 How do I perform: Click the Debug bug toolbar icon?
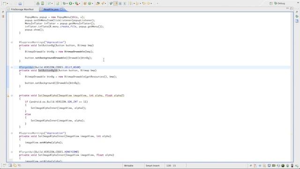click(x=64, y=3)
